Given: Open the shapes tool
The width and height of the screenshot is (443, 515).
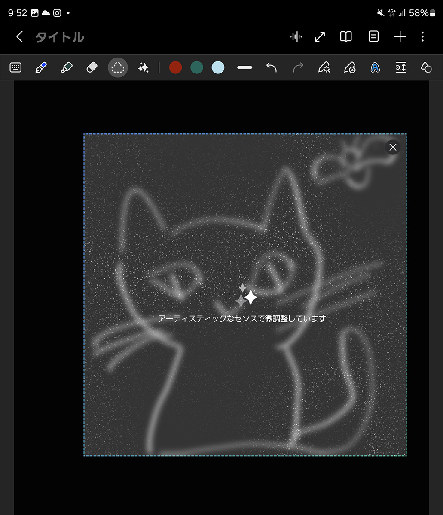Looking at the screenshot, I should tap(426, 67).
